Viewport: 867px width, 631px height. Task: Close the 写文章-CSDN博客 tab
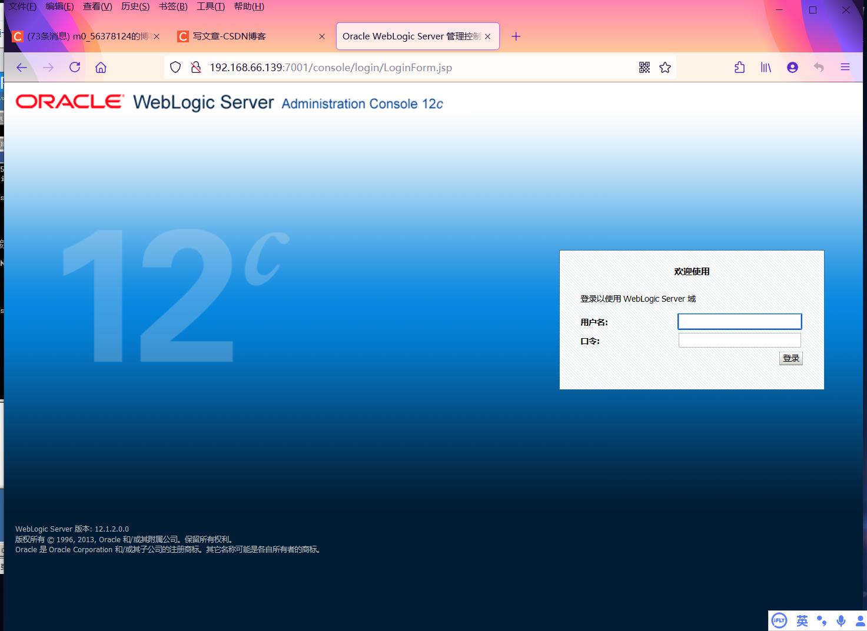pos(322,36)
